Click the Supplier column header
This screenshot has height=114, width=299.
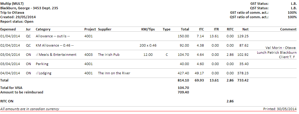105,29
